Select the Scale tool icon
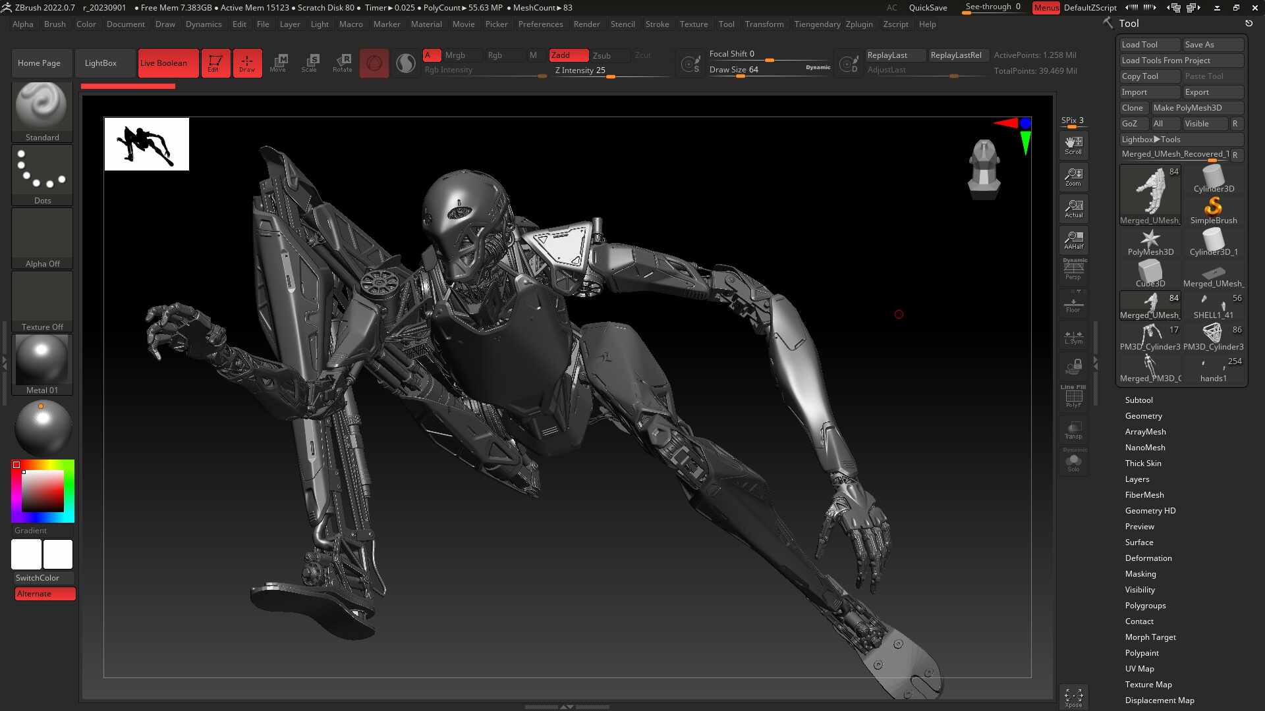The height and width of the screenshot is (711, 1265). pos(310,63)
